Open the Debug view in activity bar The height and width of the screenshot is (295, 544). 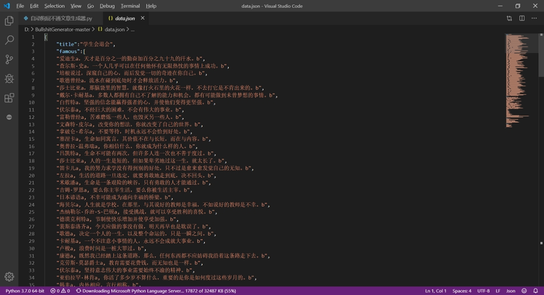click(9, 78)
